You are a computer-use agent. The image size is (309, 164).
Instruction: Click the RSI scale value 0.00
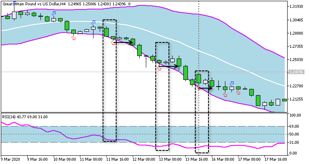(x=293, y=153)
